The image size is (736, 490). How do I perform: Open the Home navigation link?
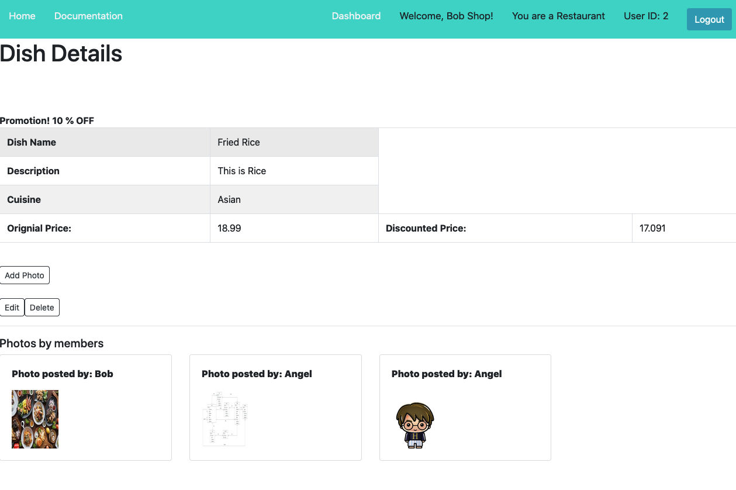pos(22,16)
